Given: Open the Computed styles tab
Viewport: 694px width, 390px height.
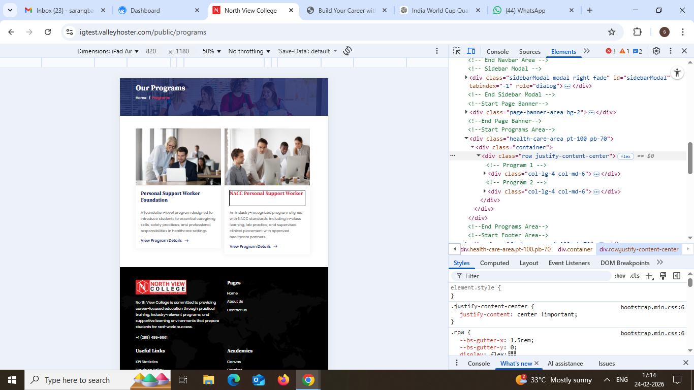Looking at the screenshot, I should point(494,263).
